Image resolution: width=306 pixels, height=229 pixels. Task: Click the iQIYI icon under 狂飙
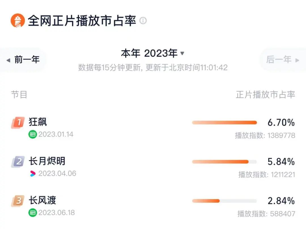point(33,134)
